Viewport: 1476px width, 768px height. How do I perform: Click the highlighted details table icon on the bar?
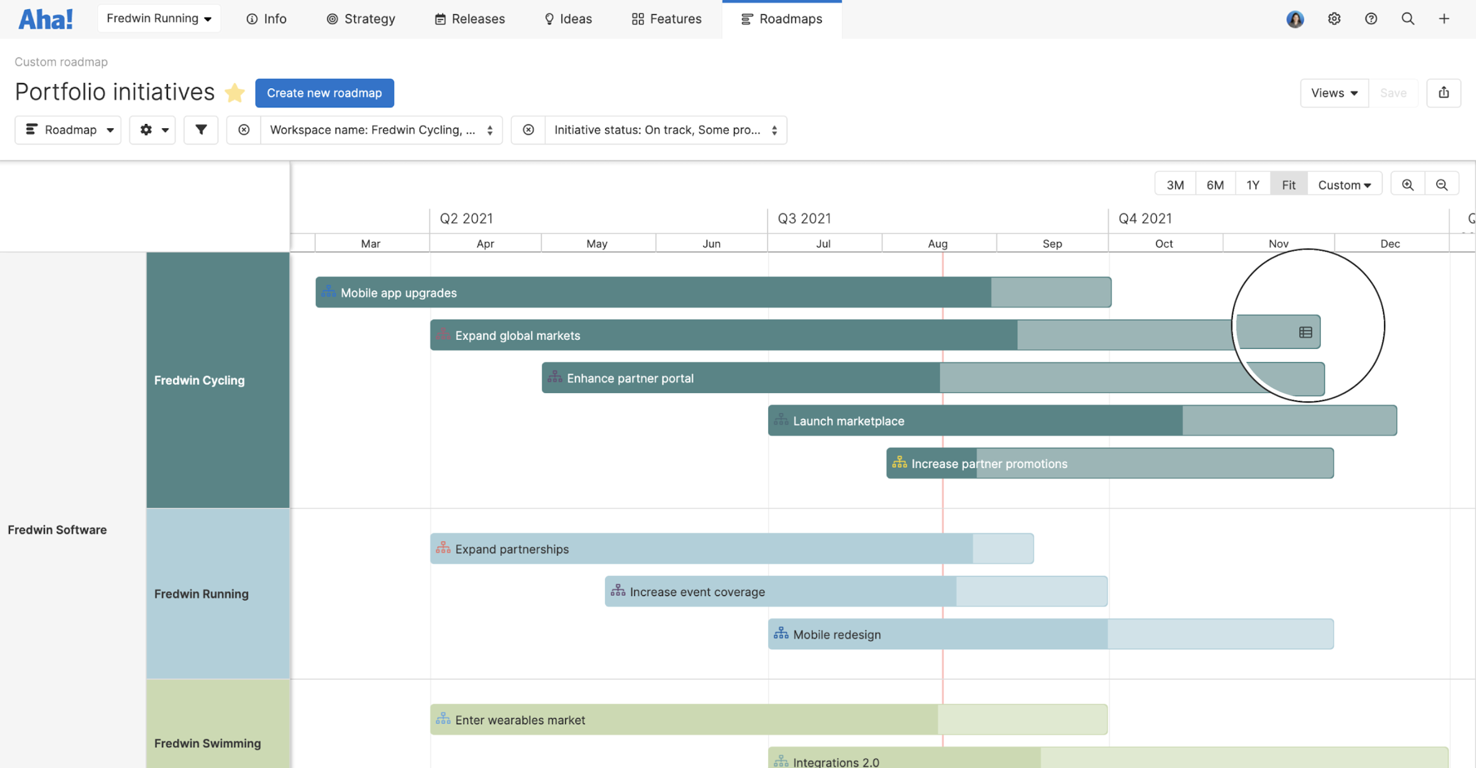click(1305, 332)
